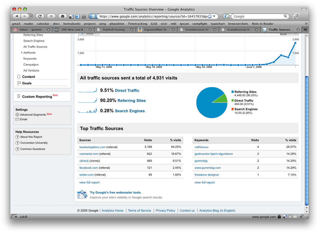The width and height of the screenshot is (319, 233).
Task: Click the orange Search Engines legend swatch
Action: pyautogui.click(x=233, y=109)
